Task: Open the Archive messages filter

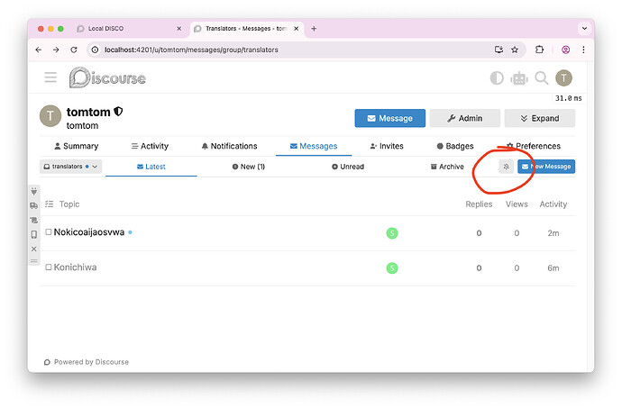Action: point(447,167)
